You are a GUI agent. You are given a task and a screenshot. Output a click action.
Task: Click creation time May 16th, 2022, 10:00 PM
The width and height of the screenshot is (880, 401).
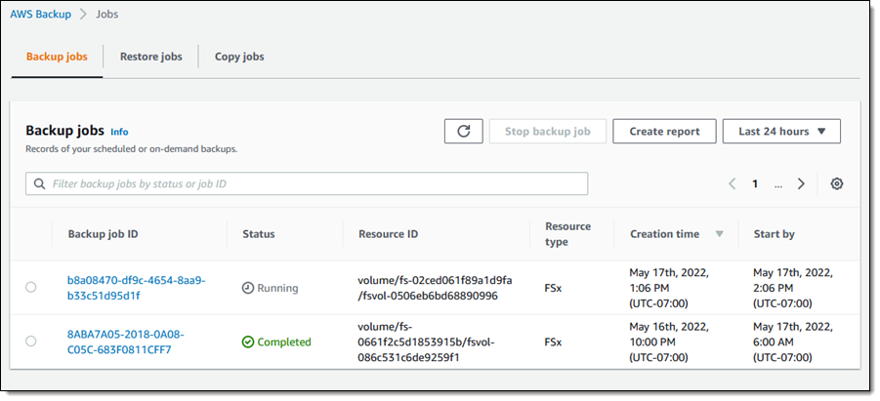pyautogui.click(x=669, y=342)
